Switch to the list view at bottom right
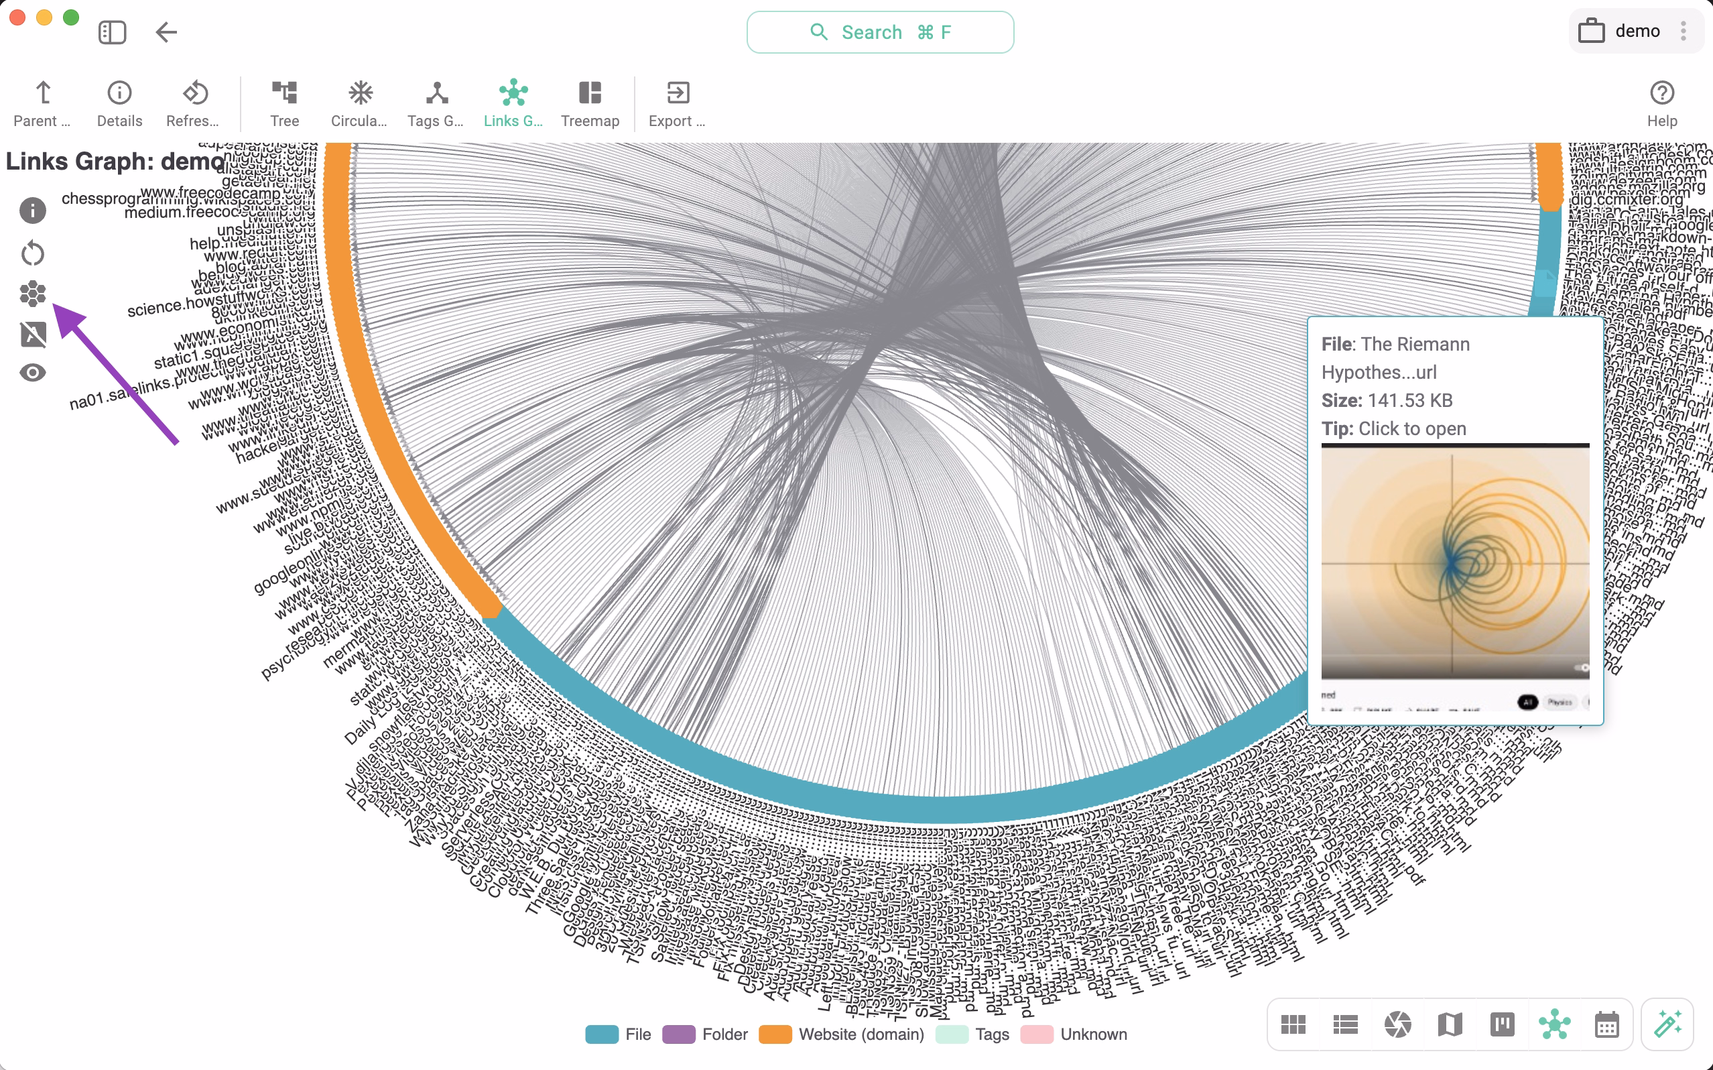 [x=1344, y=1024]
